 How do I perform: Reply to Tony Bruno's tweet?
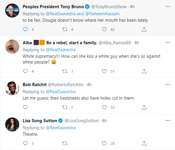point(25,29)
